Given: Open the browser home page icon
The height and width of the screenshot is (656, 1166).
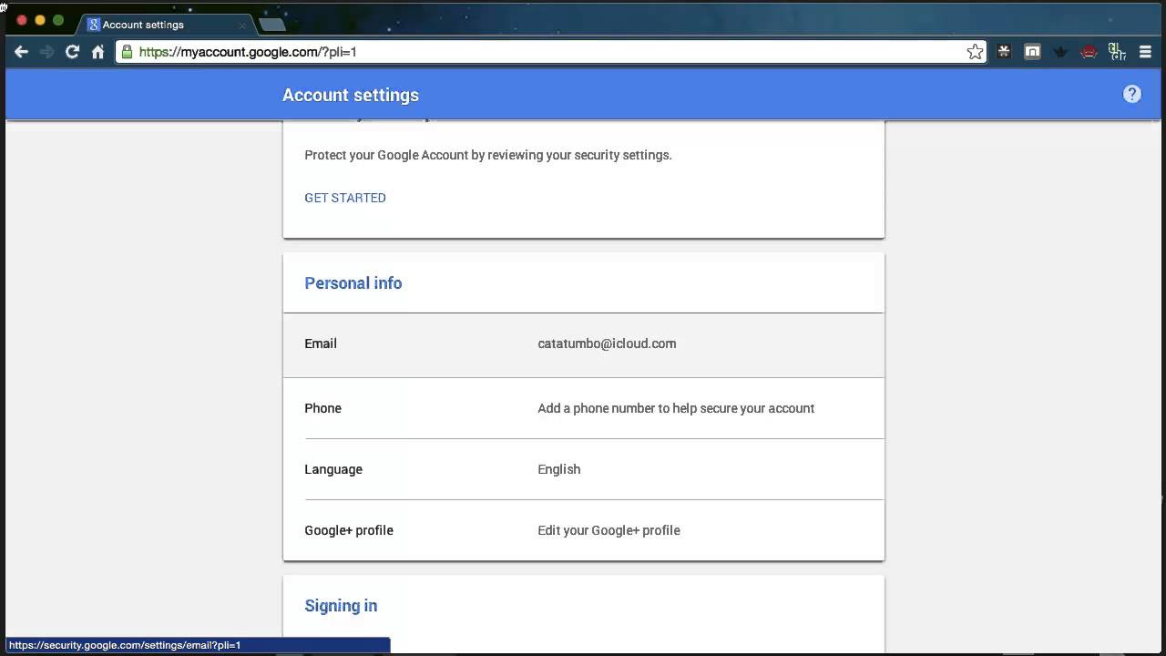Looking at the screenshot, I should (98, 52).
